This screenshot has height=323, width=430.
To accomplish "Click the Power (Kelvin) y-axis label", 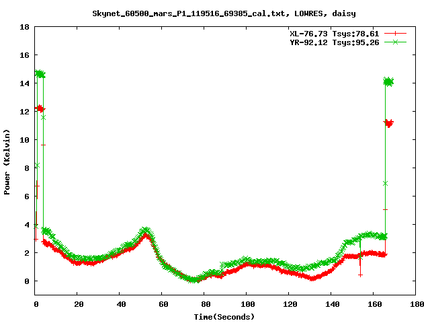I will pyautogui.click(x=7, y=162).
